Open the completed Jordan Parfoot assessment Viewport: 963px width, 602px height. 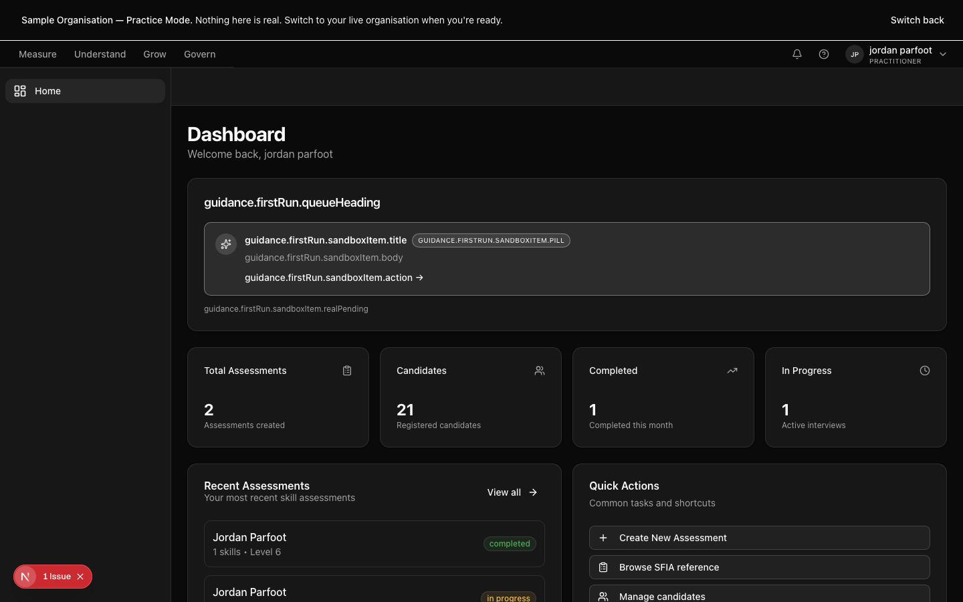[x=374, y=544]
